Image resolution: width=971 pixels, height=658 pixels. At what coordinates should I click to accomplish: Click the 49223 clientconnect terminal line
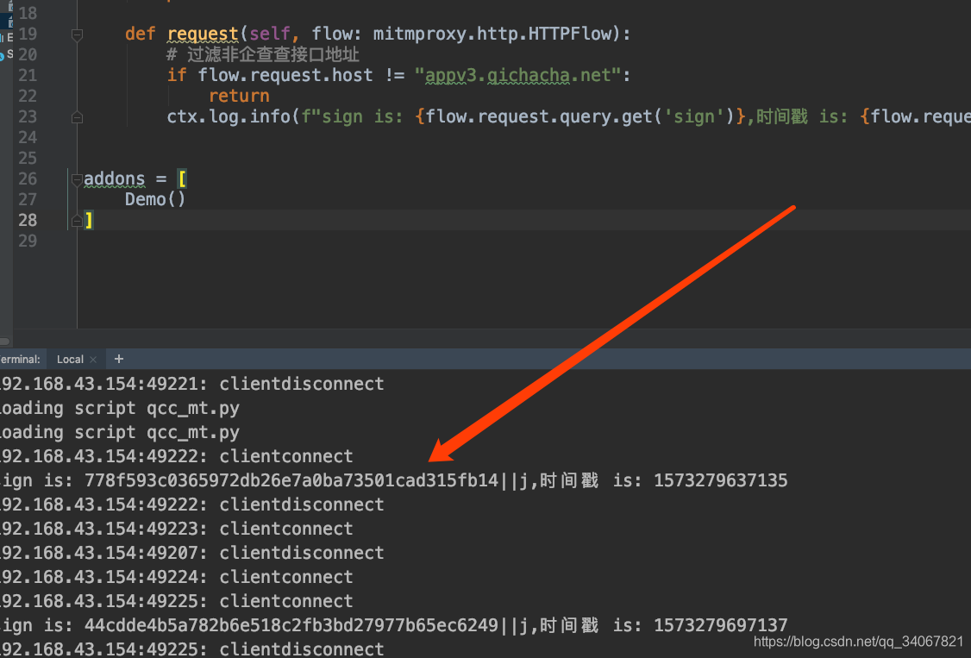[177, 529]
